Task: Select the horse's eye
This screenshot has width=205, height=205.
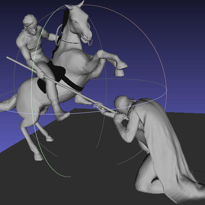Action: point(74,21)
